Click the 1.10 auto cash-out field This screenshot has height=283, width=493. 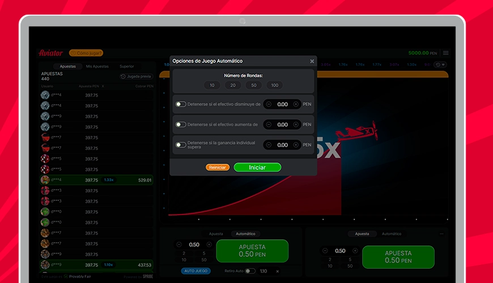click(263, 271)
